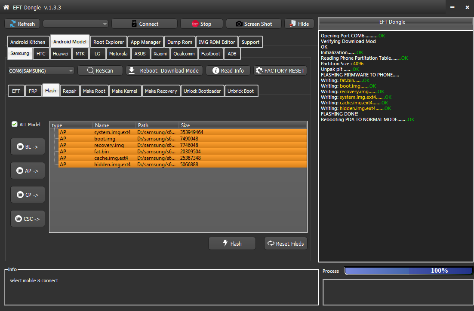Screen dimensions: 474x311
Task: Open the Make Kernel sub-tab
Action: coord(124,91)
